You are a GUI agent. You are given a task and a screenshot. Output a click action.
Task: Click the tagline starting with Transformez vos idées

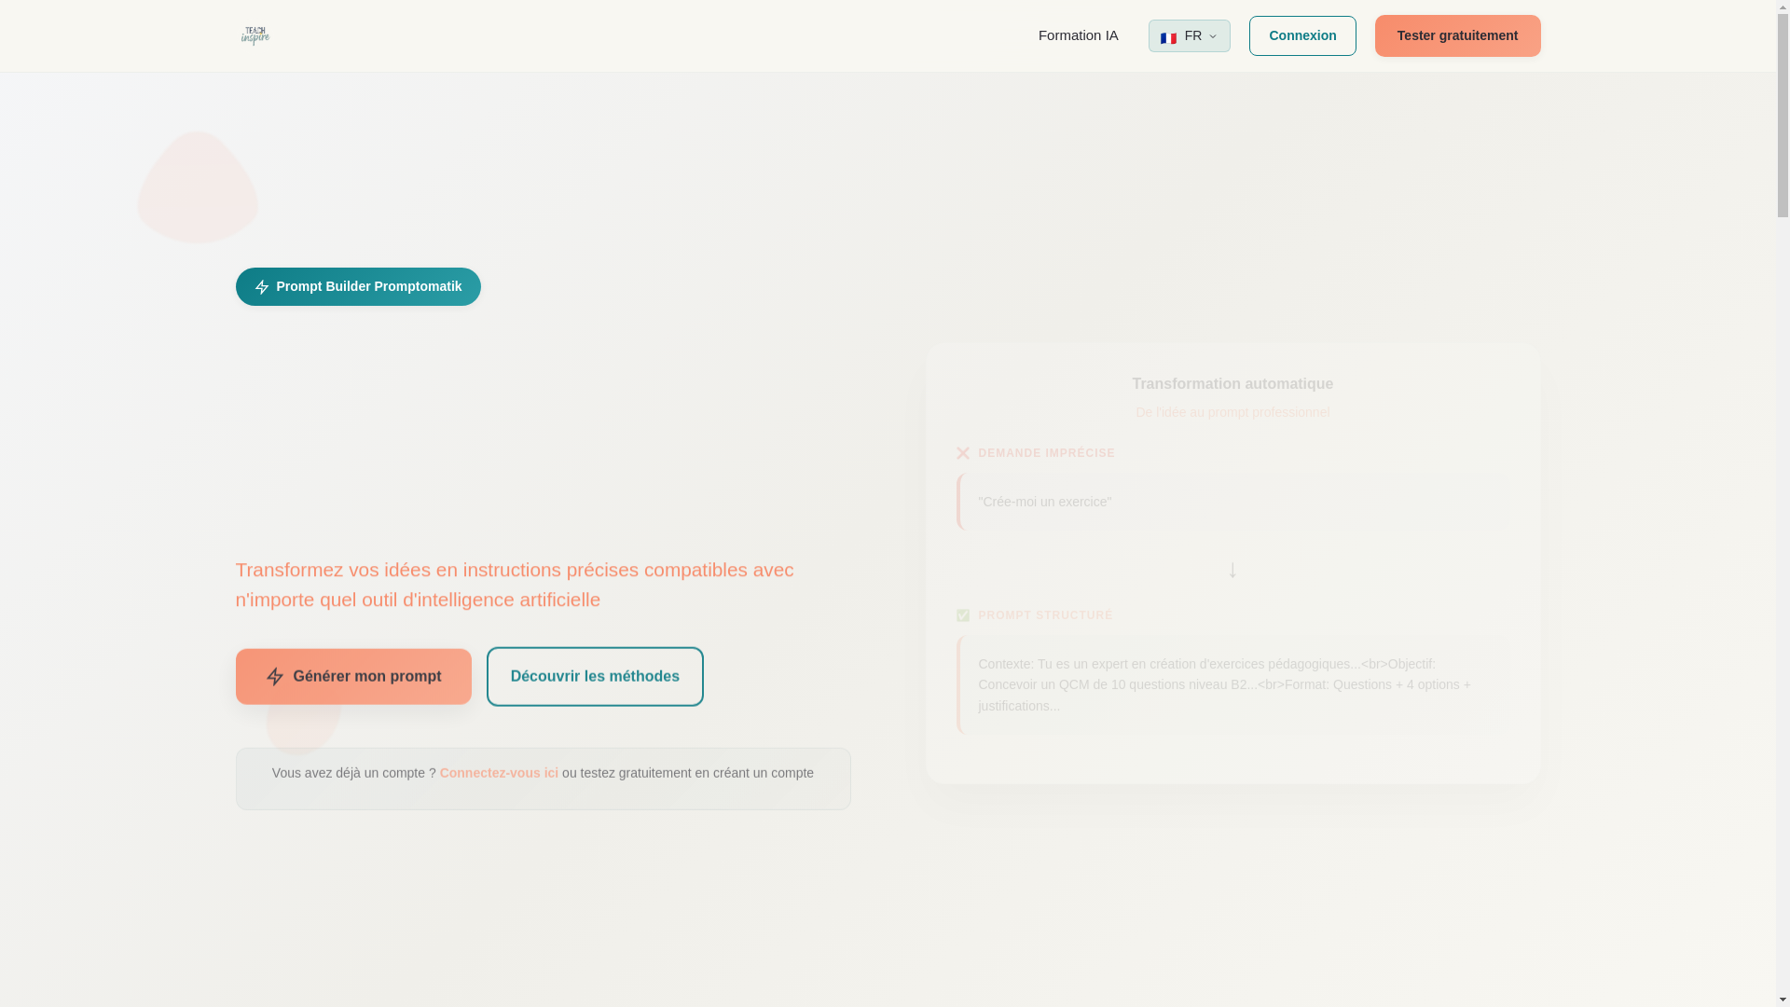coord(515,585)
